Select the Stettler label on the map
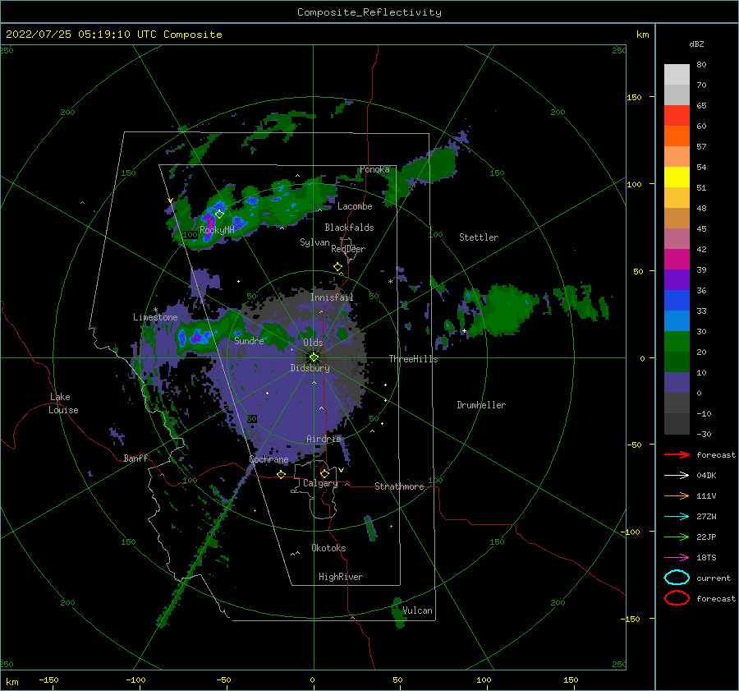This screenshot has width=739, height=691. point(479,237)
